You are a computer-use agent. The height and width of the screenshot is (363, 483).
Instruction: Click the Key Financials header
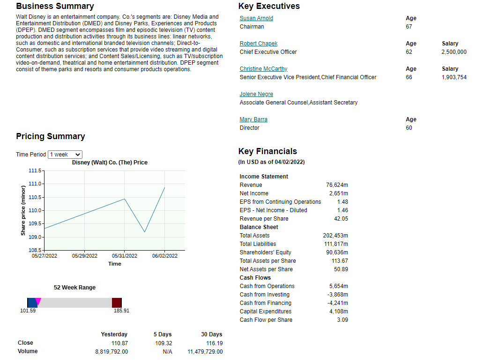[x=267, y=151]
